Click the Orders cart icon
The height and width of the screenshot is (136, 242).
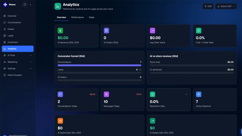pyautogui.click(x=5, y=29)
